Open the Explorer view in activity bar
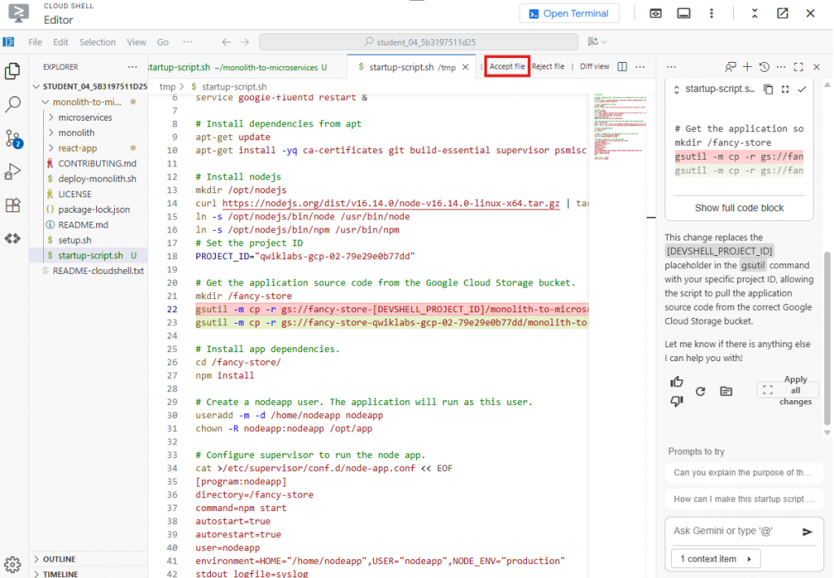 coord(12,71)
